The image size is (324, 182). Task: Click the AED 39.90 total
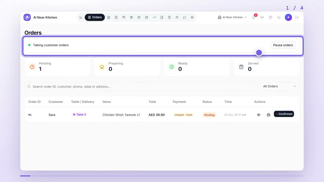point(157,115)
